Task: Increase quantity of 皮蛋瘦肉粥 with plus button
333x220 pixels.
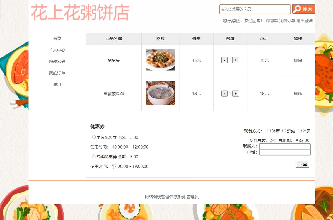Action: click(x=235, y=93)
